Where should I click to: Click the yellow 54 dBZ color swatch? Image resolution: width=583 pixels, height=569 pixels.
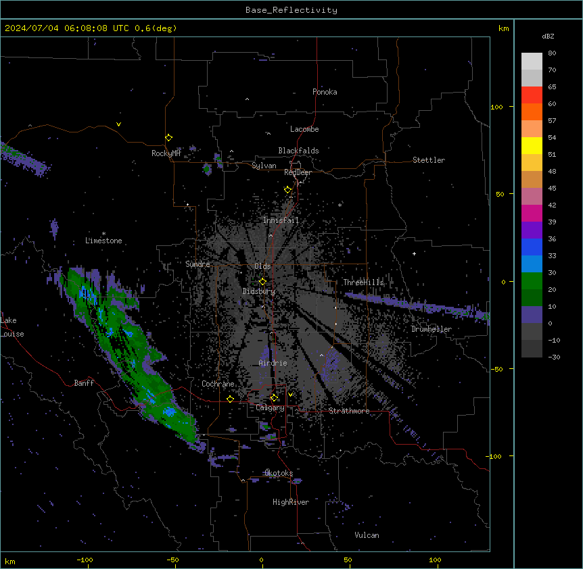coord(532,145)
